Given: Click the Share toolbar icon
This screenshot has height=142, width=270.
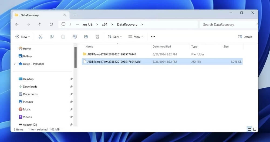Looking at the screenshot, I should (x=86, y=37).
